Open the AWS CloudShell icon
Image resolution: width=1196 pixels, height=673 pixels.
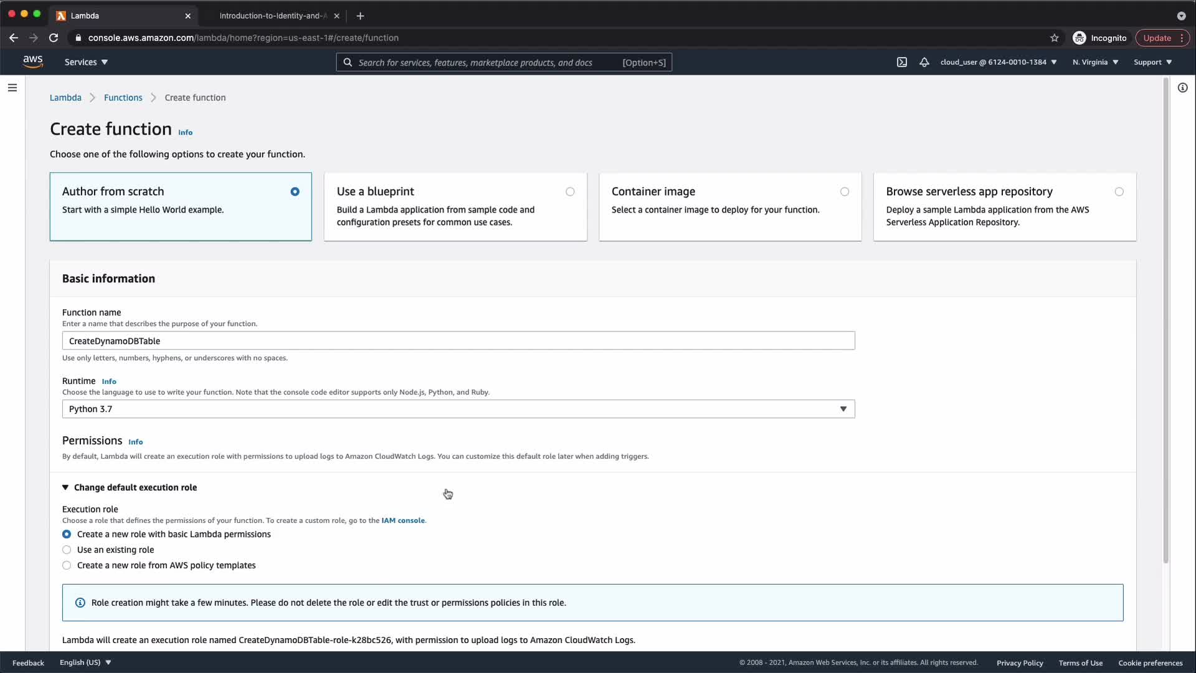click(x=901, y=62)
